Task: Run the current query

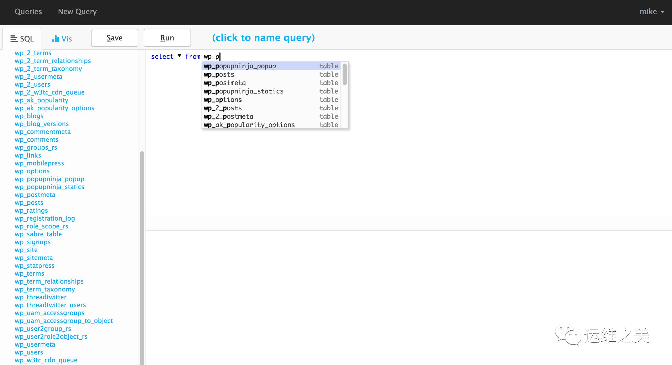Action: [x=167, y=38]
